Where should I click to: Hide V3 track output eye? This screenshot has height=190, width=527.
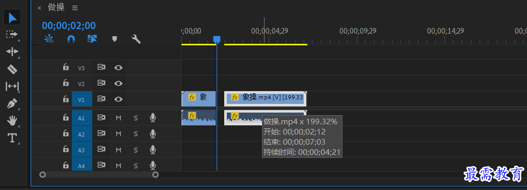(118, 67)
